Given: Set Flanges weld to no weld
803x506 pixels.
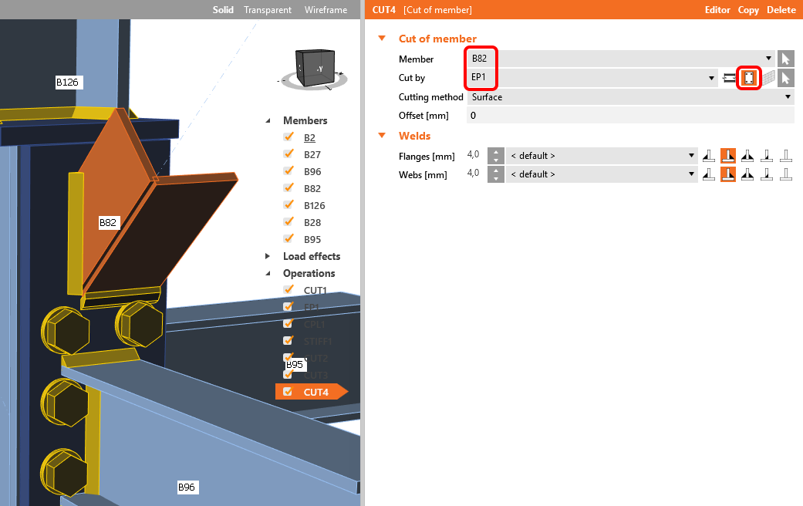Looking at the screenshot, I should point(786,156).
